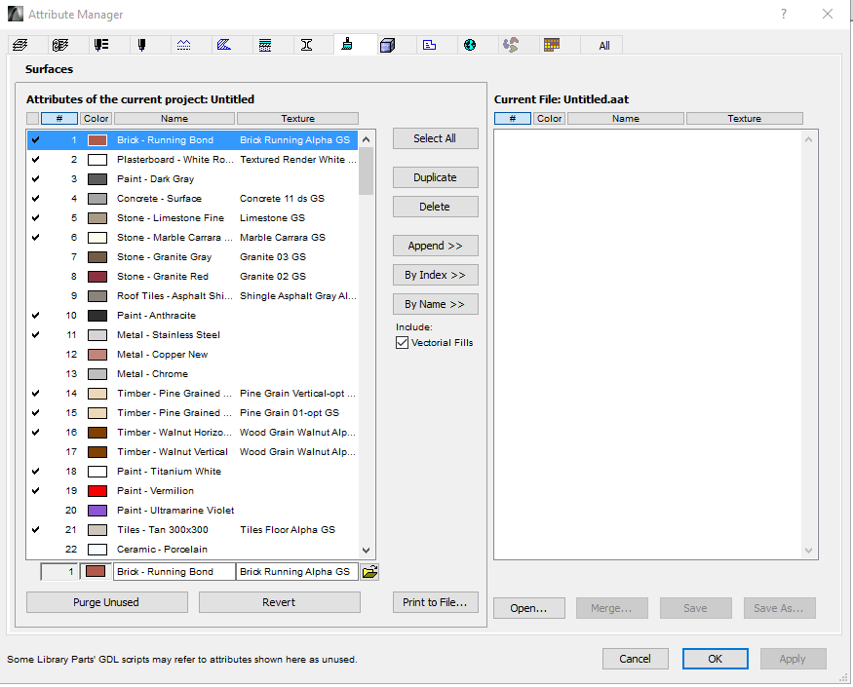Cancel the Attribute Manager dialog

coord(635,659)
